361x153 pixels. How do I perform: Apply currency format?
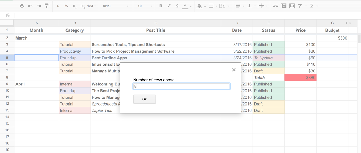tap(58, 6)
